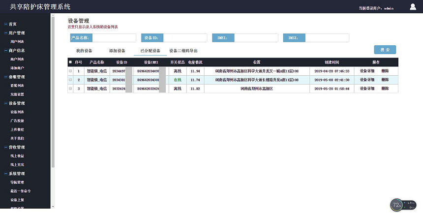
Task: Select the checkbox for device row 3
Action: [x=70, y=89]
